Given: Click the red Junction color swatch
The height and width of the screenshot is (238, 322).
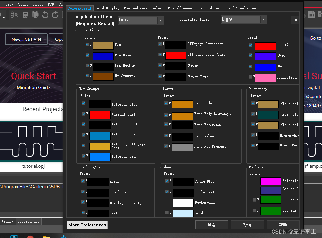Looking at the screenshot, I should [266, 46].
